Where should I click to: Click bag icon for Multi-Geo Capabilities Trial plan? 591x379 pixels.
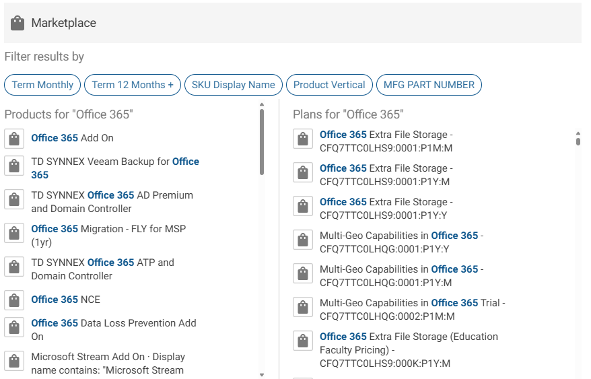click(x=303, y=307)
